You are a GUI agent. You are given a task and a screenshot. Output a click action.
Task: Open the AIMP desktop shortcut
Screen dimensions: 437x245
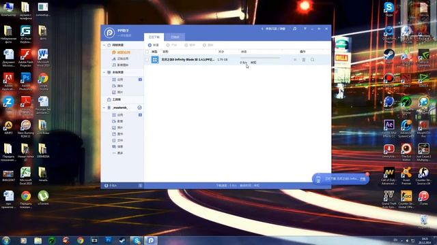coord(8,127)
